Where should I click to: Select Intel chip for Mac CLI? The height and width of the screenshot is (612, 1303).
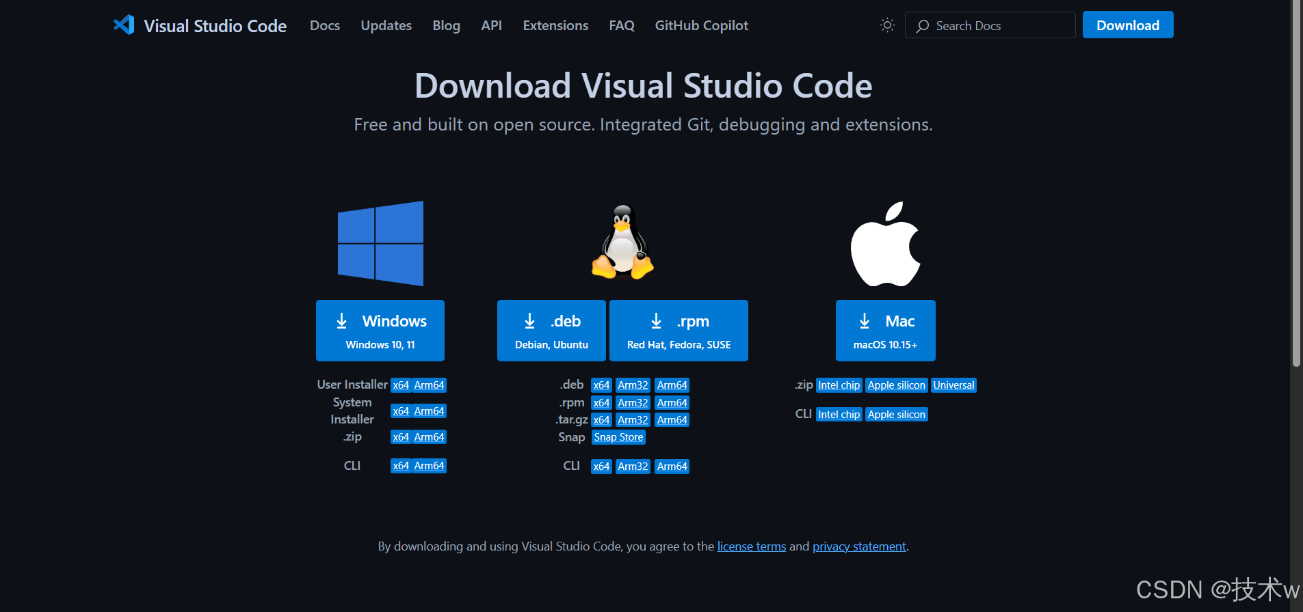[839, 415]
